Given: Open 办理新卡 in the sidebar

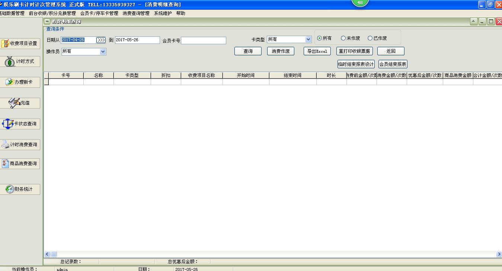Looking at the screenshot, I should coord(20,82).
